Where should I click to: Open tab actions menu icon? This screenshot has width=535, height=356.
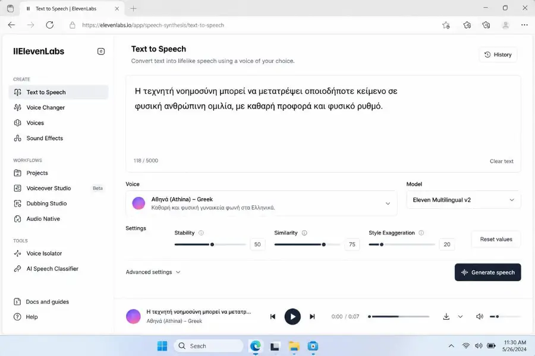click(11, 8)
